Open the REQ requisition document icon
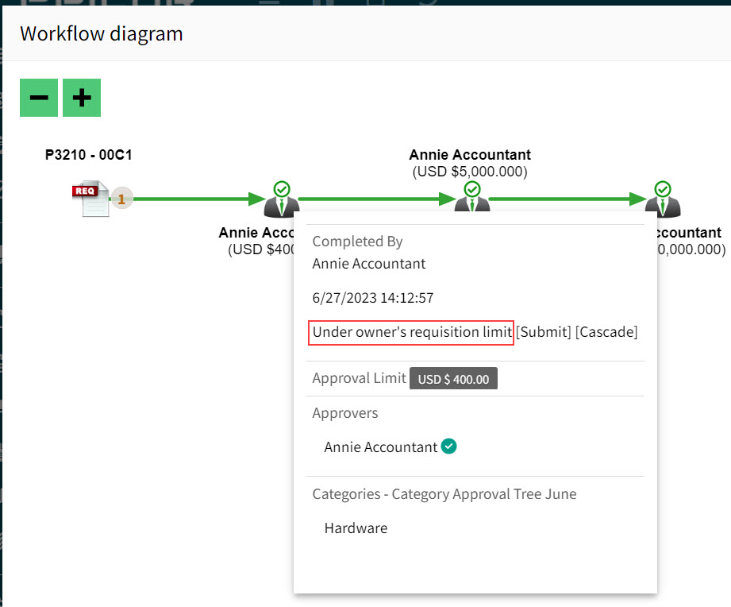Screen dimensions: 731x607 click(x=95, y=197)
